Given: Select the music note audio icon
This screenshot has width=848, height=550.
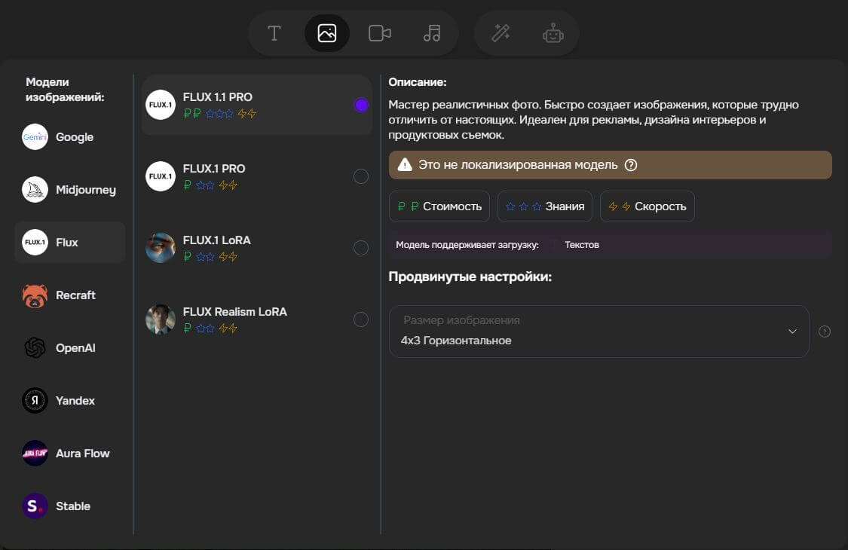Looking at the screenshot, I should click(x=432, y=33).
